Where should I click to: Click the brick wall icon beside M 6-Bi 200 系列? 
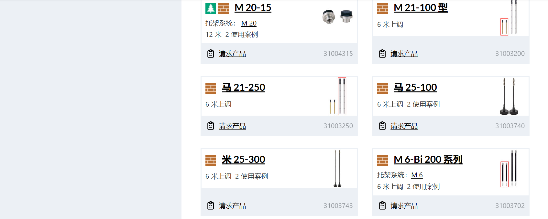(x=382, y=160)
